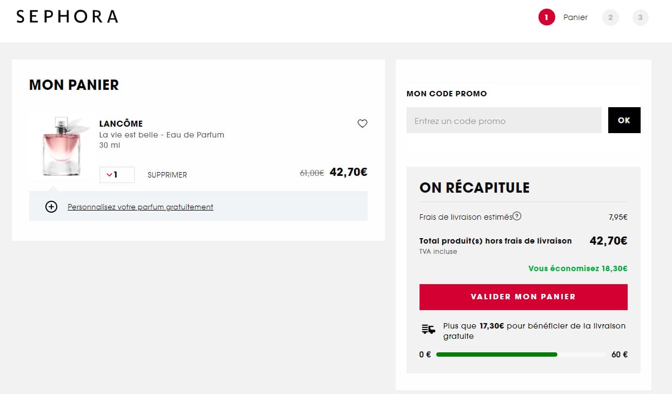
Task: Click the Panier step label
Action: (x=575, y=17)
